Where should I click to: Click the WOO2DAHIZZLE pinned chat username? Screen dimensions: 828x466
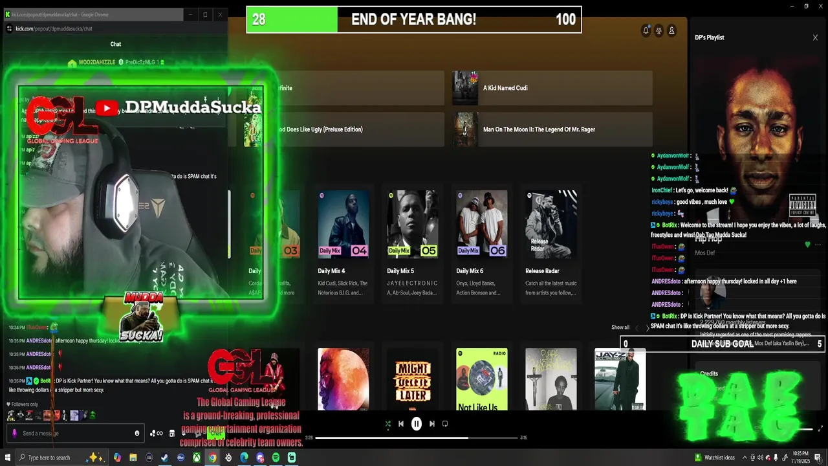click(x=96, y=62)
